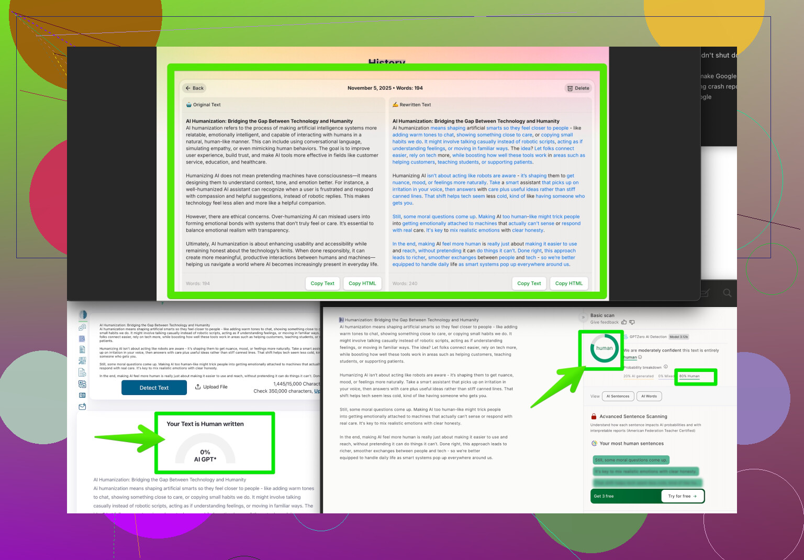Click the thumbs down feedback icon
Screen dimensions: 804x560
[632, 322]
